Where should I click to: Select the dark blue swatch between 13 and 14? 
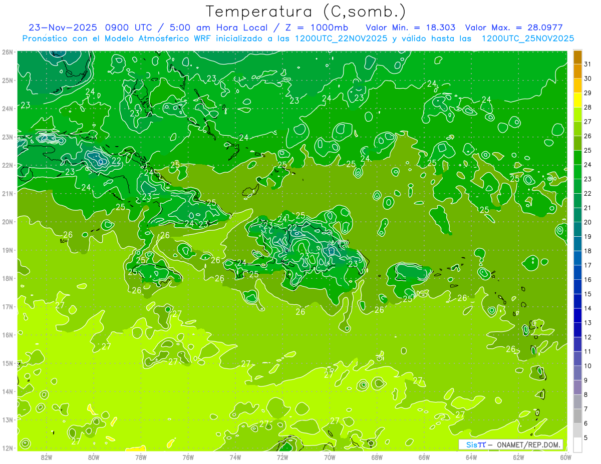577,315
